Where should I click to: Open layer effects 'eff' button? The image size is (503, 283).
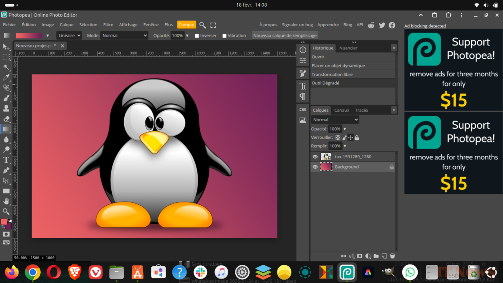pos(351,256)
